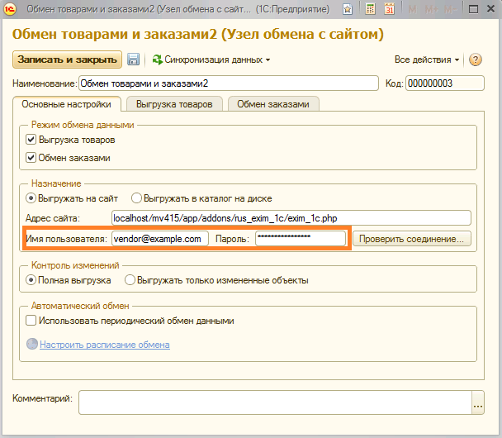Viewport: 502px width, 438px height.
Task: Switch to Обмен заказами tab
Action: 273,104
